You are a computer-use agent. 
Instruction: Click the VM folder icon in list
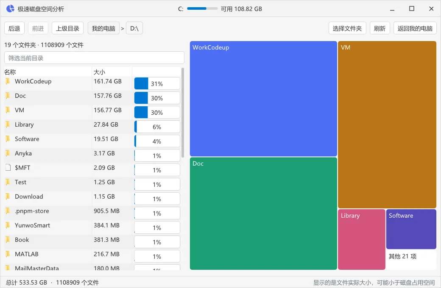click(8, 110)
